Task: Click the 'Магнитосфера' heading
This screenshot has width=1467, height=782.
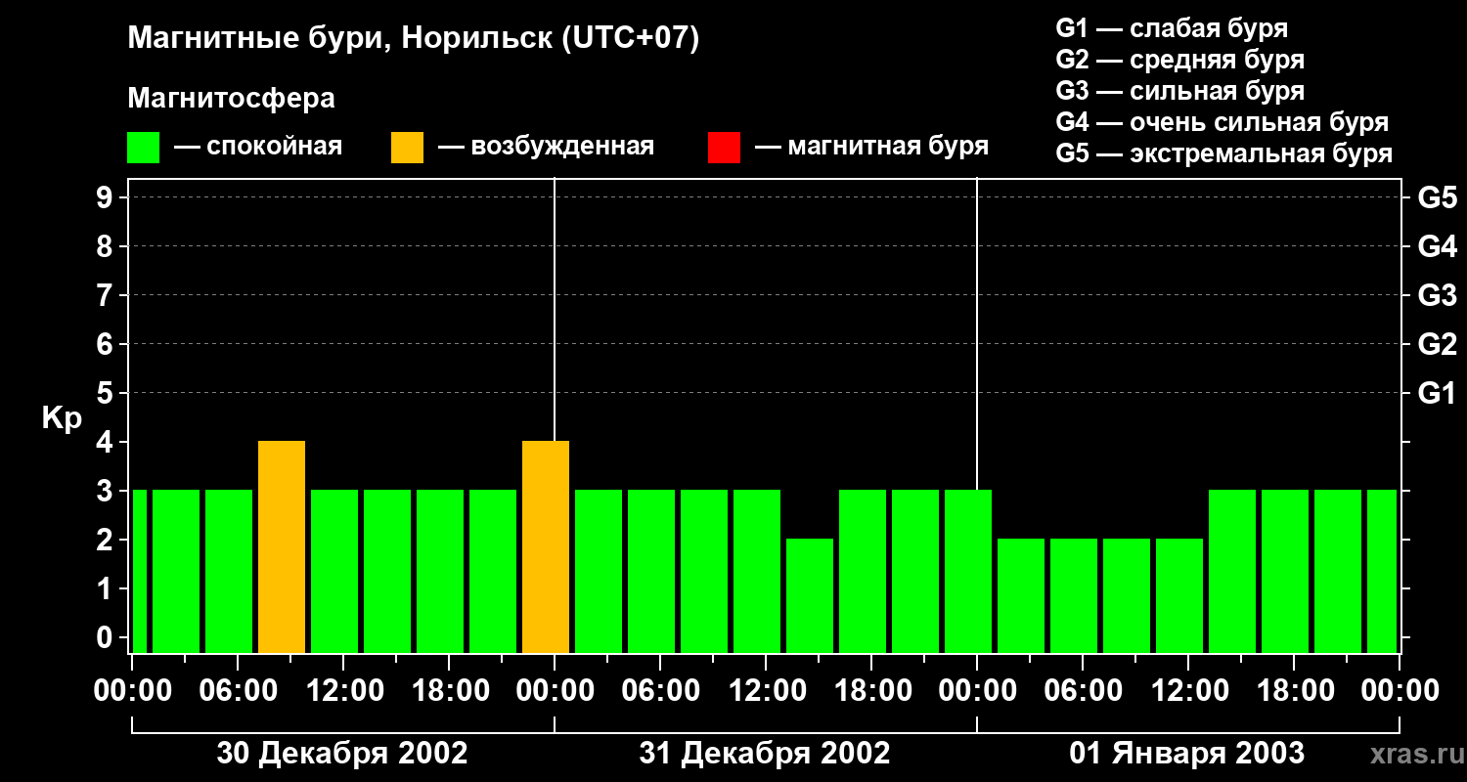Action: point(231,99)
